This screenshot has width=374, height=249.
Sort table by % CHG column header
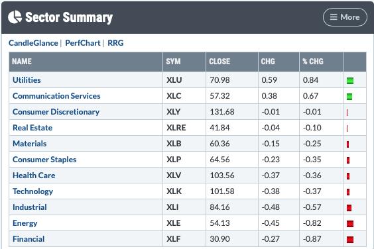click(313, 62)
